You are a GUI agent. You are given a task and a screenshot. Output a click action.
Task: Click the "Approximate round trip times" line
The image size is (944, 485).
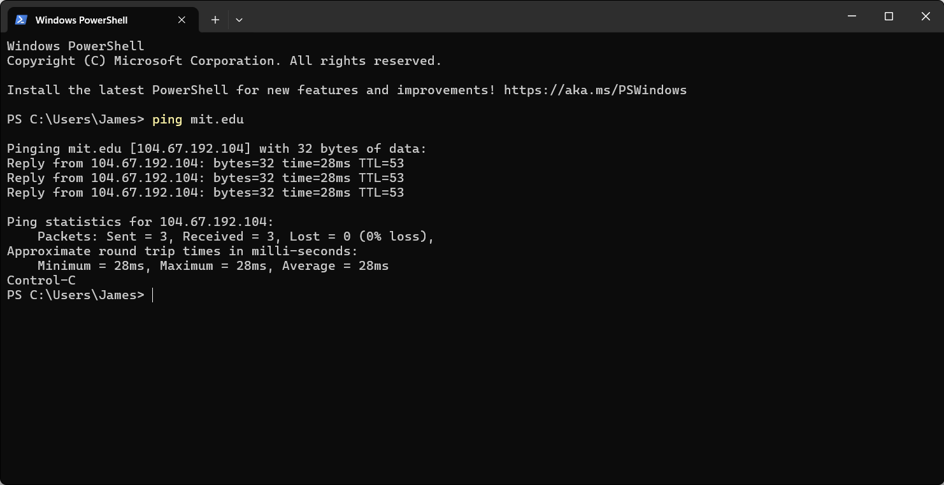[x=182, y=251]
